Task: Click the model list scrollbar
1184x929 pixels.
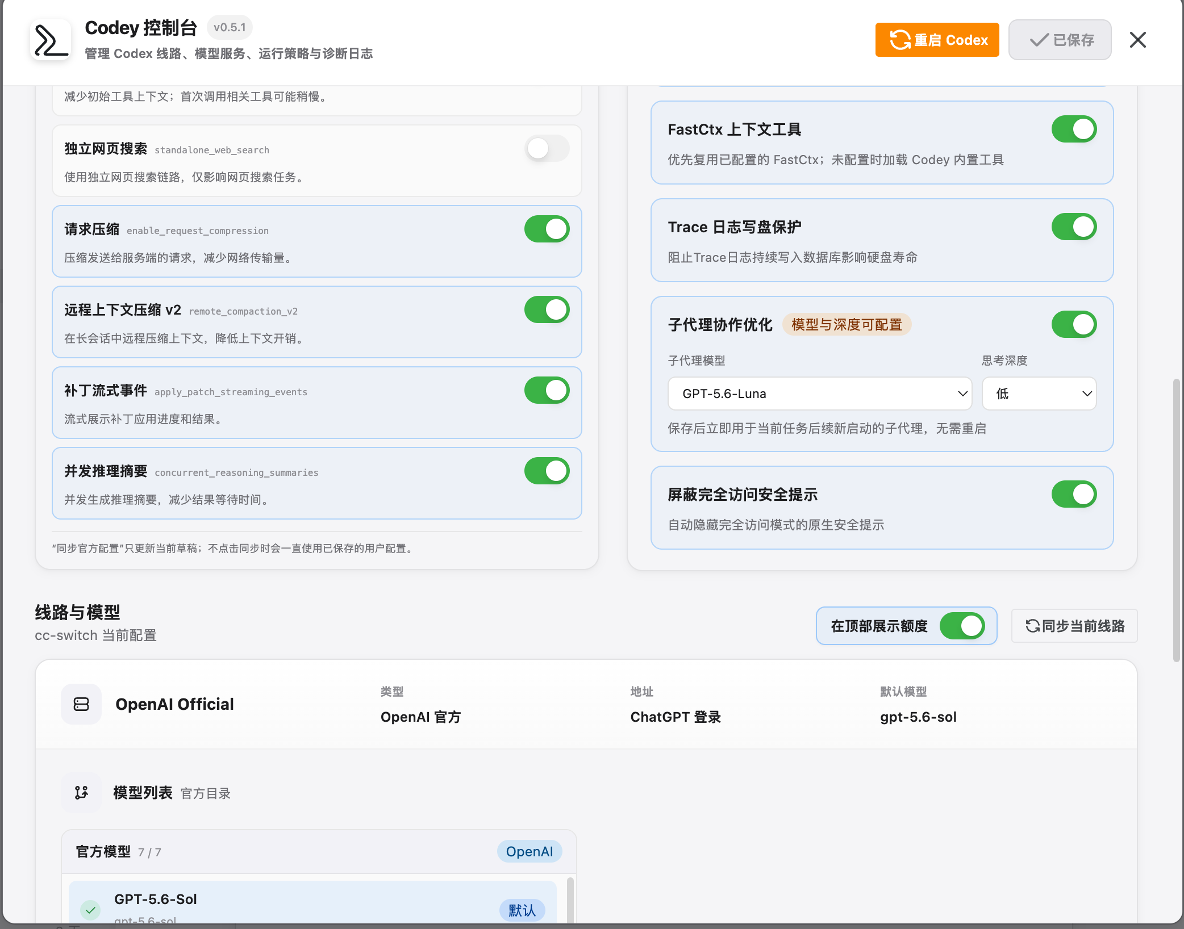Action: tap(570, 901)
